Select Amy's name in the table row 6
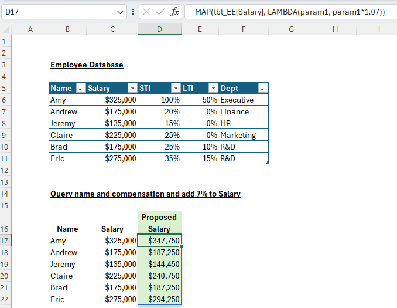 tap(67, 100)
